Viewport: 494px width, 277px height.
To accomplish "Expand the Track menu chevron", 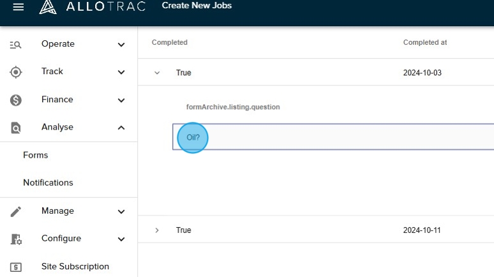I will pos(121,72).
